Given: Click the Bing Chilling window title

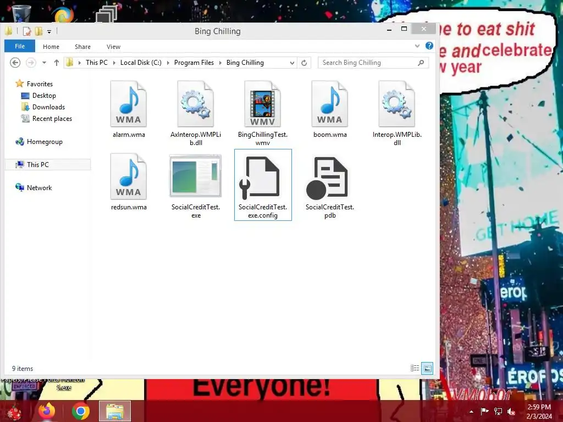Looking at the screenshot, I should (x=218, y=31).
